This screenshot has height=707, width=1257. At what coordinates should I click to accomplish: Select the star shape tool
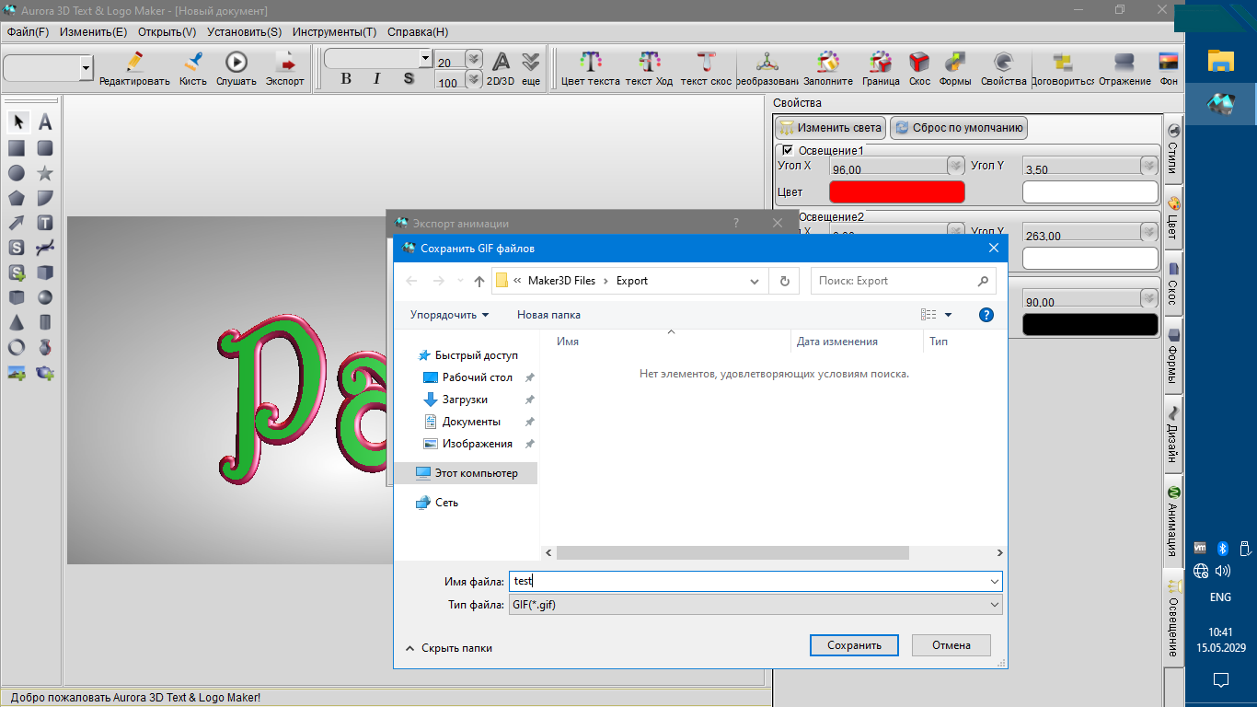(x=45, y=173)
